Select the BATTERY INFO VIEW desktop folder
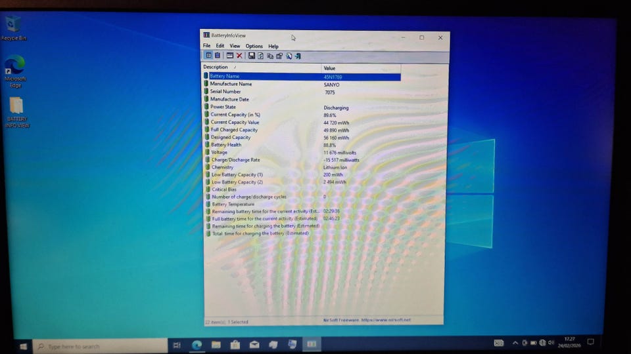This screenshot has width=631, height=354. pyautogui.click(x=17, y=112)
